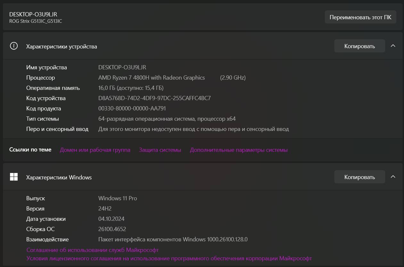Click the Перо и сенсорный ввод label
The height and width of the screenshot is (267, 404).
point(57,129)
